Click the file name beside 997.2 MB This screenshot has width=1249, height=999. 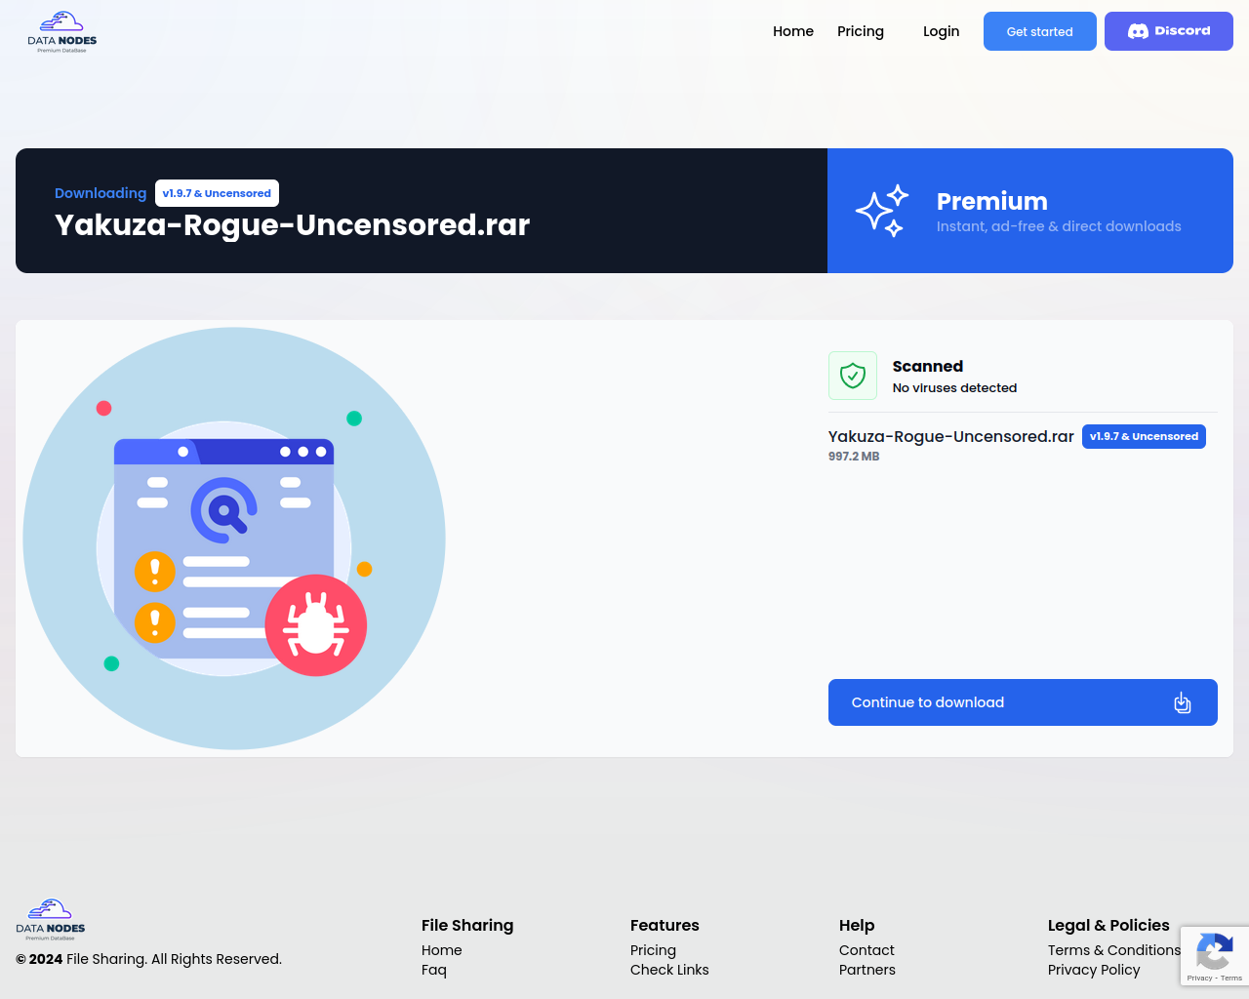951,436
